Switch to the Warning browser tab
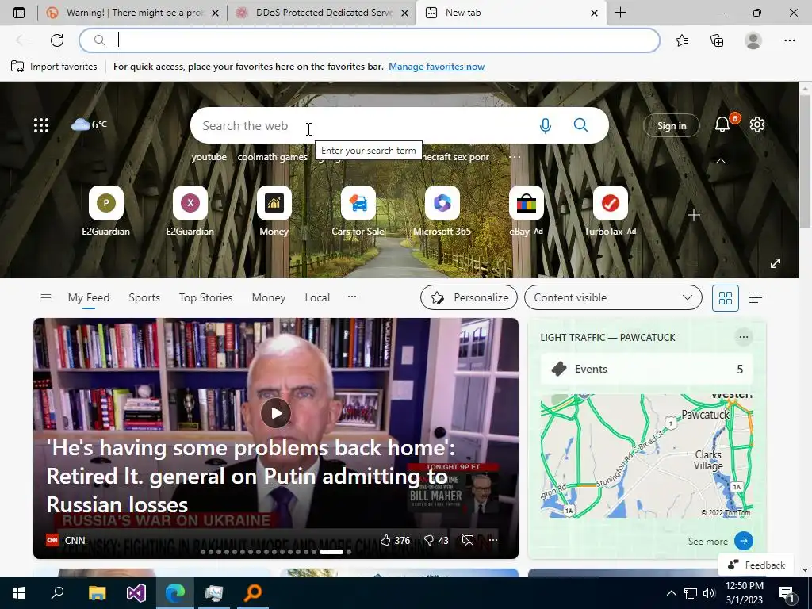The image size is (812, 609). click(x=132, y=13)
